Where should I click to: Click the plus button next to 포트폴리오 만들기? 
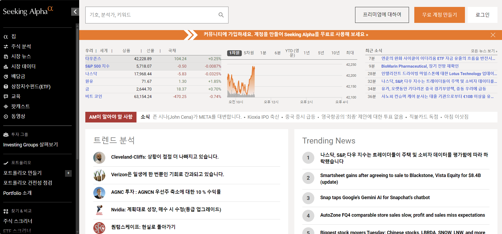tap(68, 173)
